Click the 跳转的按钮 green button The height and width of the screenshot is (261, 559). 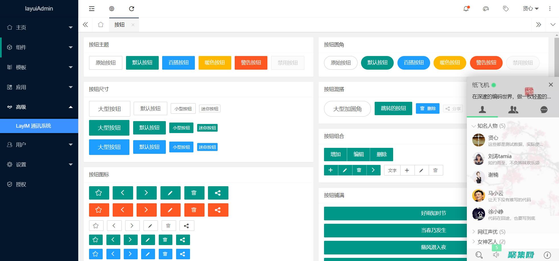tap(393, 108)
